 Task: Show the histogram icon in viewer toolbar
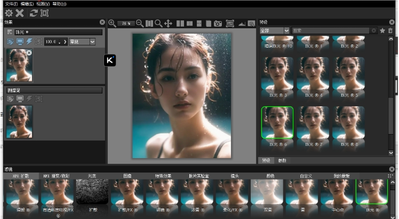242,24
